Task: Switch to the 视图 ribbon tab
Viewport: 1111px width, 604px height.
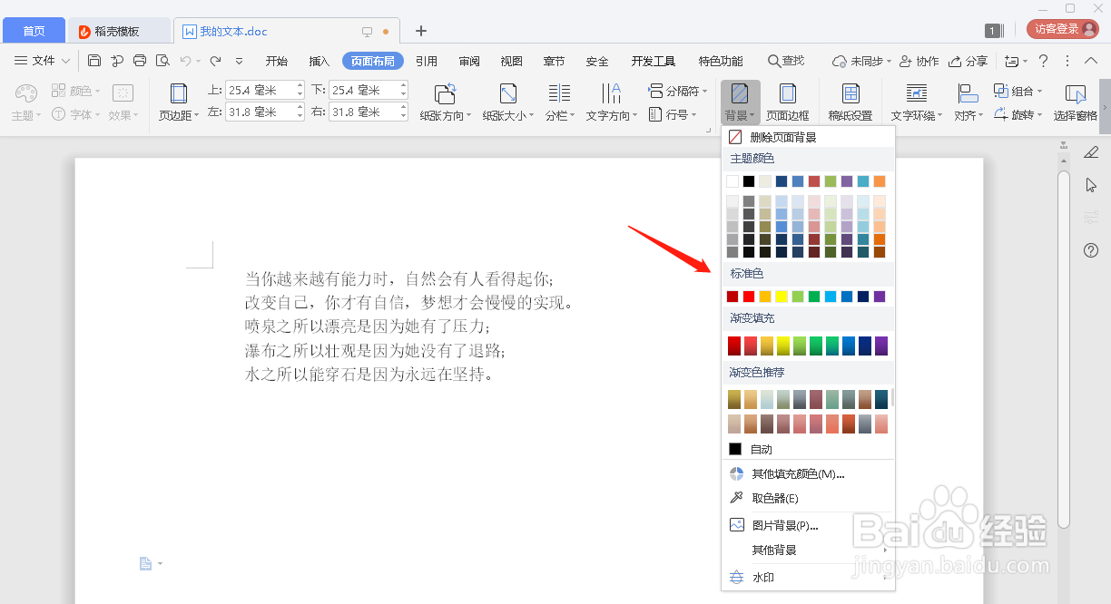Action: [512, 61]
